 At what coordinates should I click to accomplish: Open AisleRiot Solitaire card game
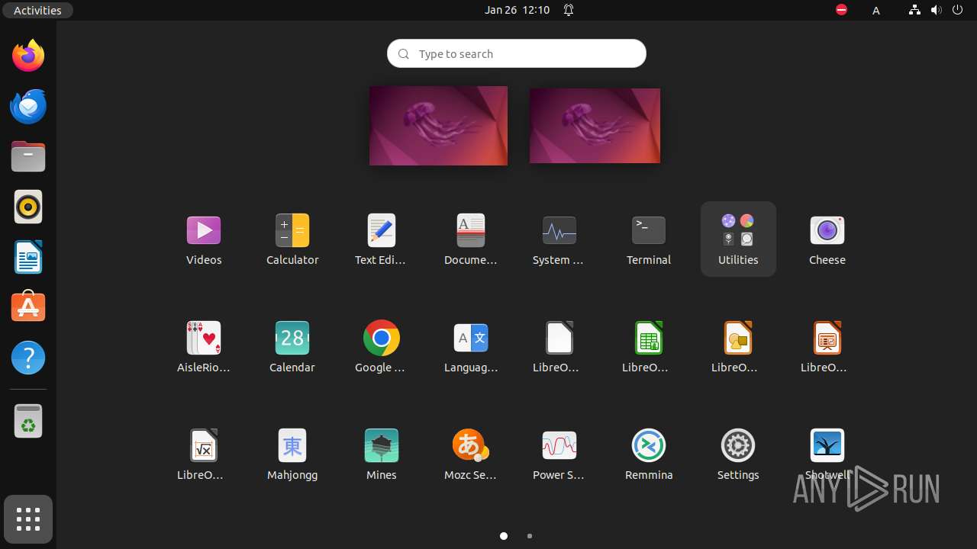pyautogui.click(x=204, y=346)
